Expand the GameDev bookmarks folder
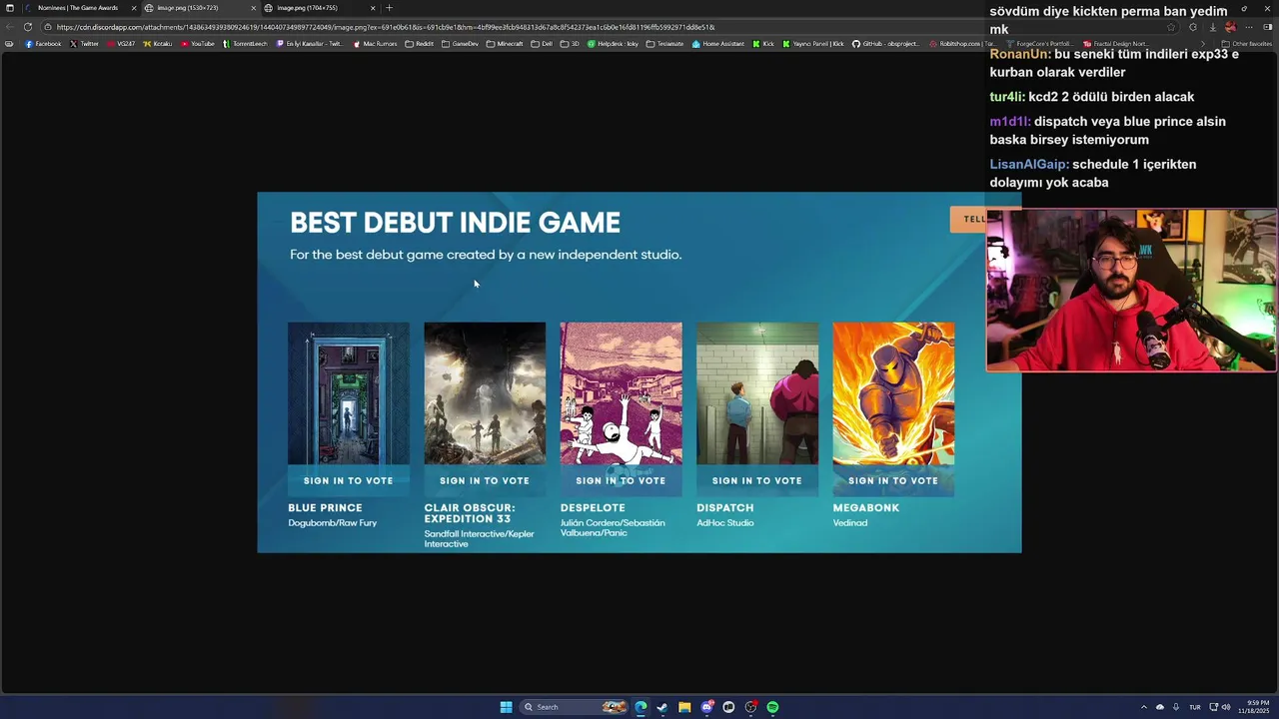Screen dimensions: 1279x719 point(461,44)
